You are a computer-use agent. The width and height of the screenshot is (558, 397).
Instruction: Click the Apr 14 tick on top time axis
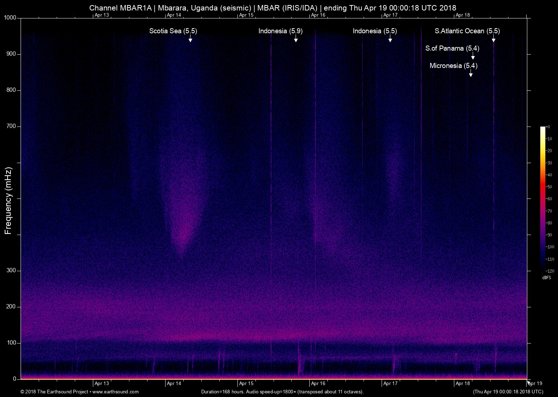coord(174,15)
